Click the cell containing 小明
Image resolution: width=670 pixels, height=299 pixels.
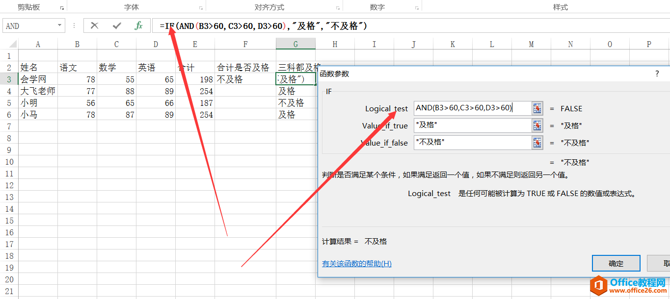38,103
